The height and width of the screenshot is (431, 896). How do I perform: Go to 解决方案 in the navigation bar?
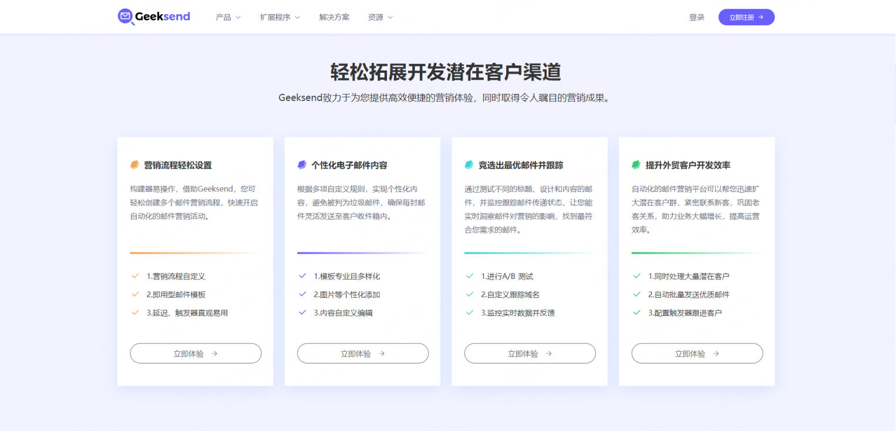tap(334, 17)
